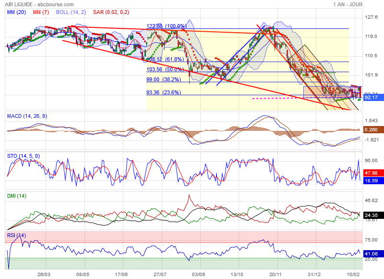Click the 17/06 date label
The width and height of the screenshot is (384, 279).
121,275
